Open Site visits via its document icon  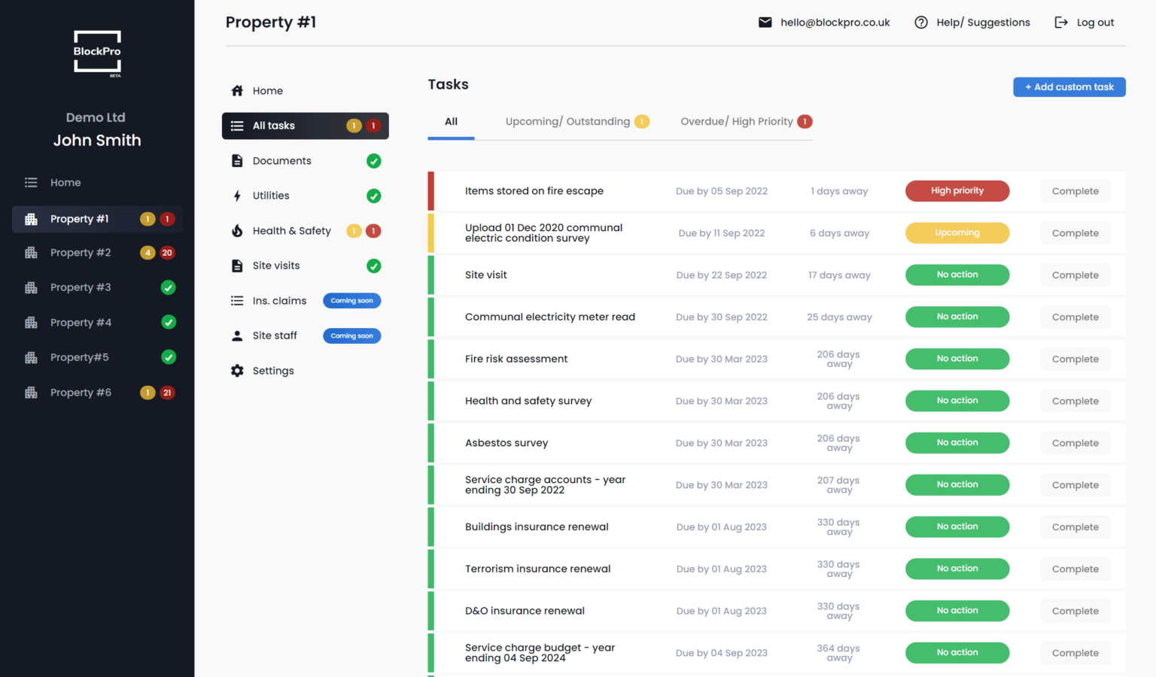tap(236, 265)
